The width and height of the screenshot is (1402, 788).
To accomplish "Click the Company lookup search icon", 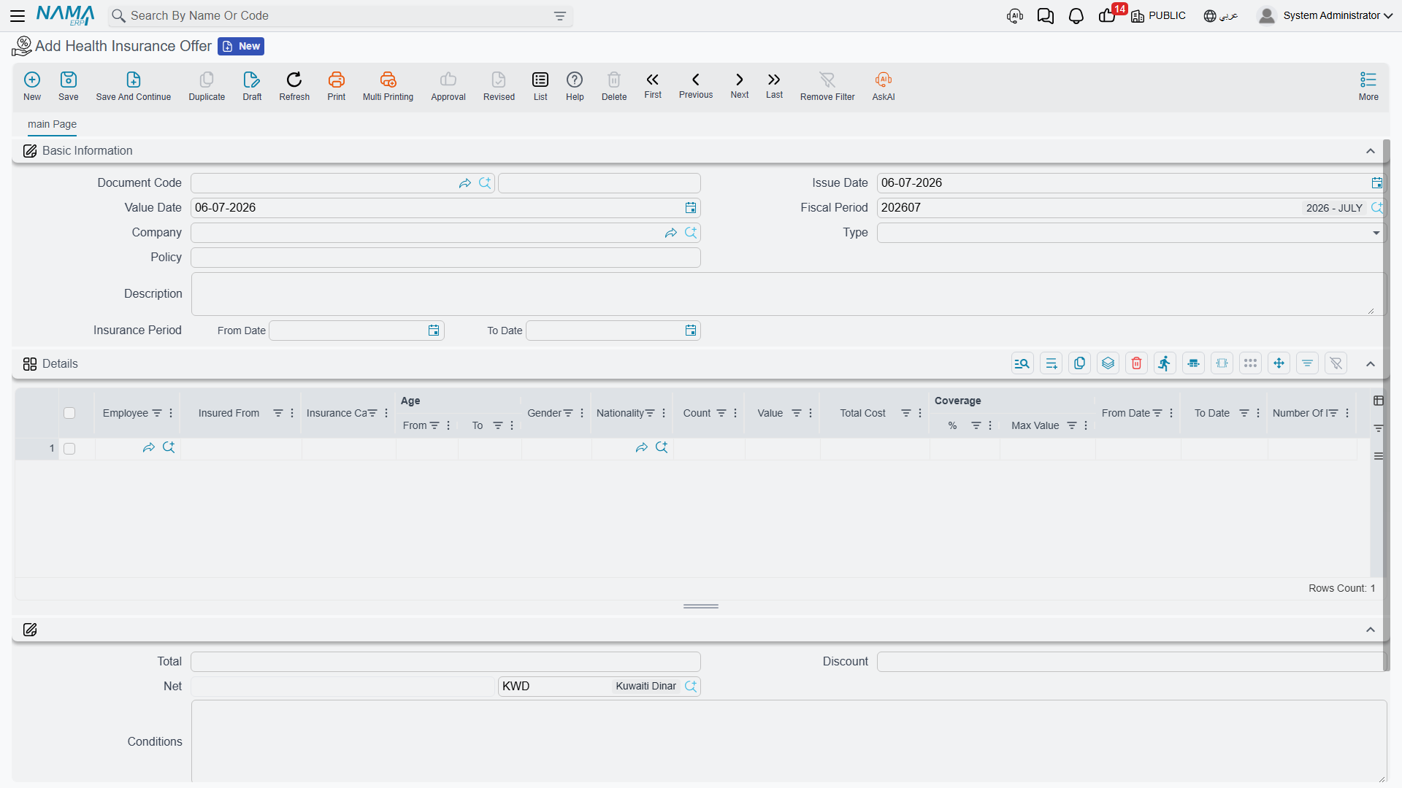I will tap(691, 233).
